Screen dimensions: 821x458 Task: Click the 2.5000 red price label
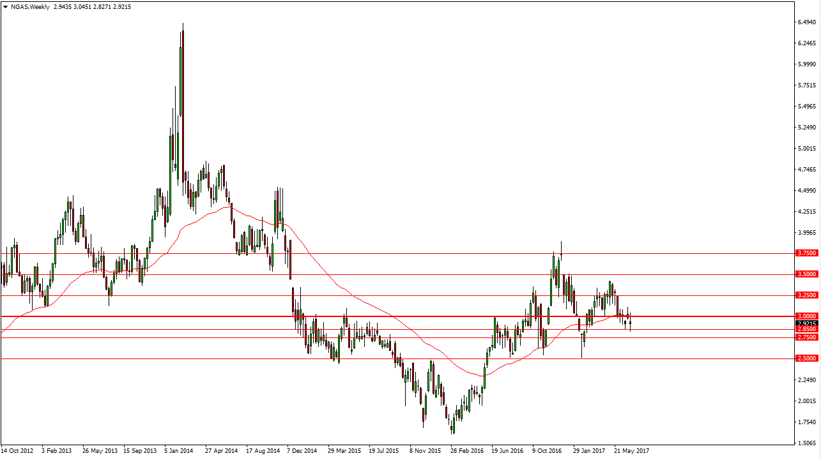tap(807, 358)
